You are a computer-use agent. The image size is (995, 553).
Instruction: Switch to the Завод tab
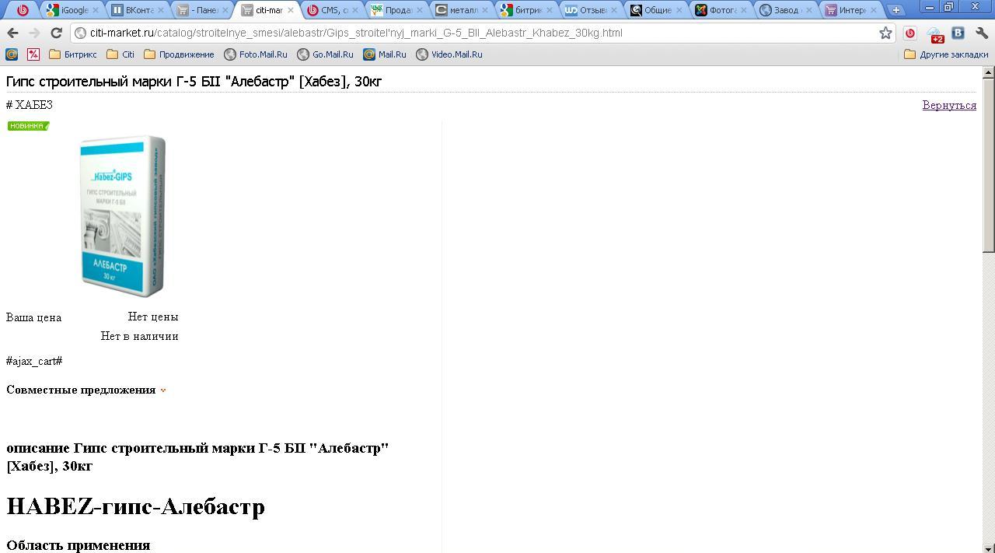click(784, 10)
